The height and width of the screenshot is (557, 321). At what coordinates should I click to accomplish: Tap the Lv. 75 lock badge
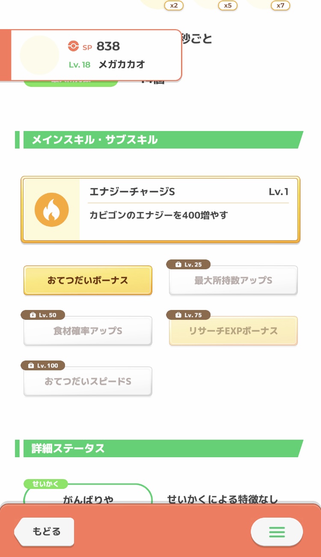188,315
